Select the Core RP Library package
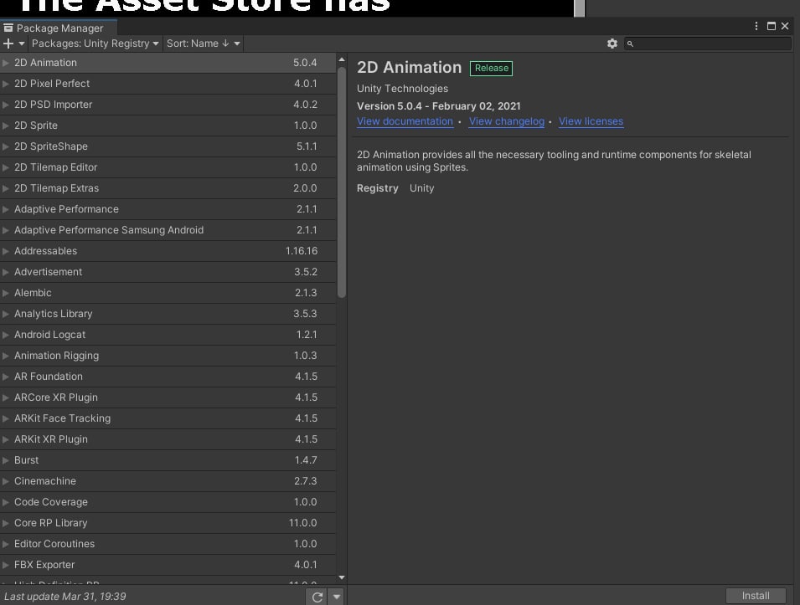This screenshot has width=800, height=605. coord(168,522)
